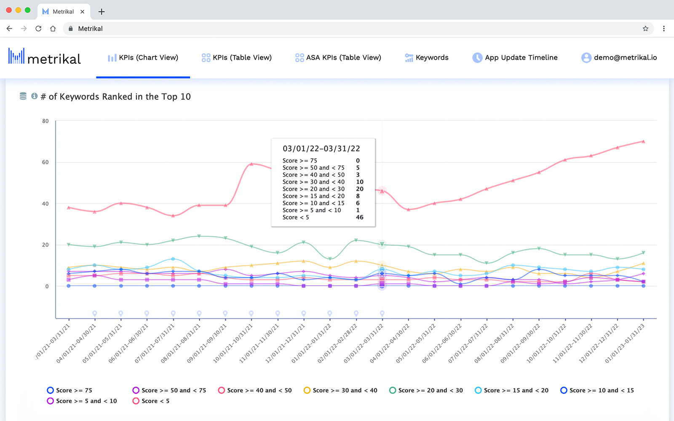674x421 pixels.
Task: Toggle Score >= 20 and < 30 legend series
Action: point(426,390)
